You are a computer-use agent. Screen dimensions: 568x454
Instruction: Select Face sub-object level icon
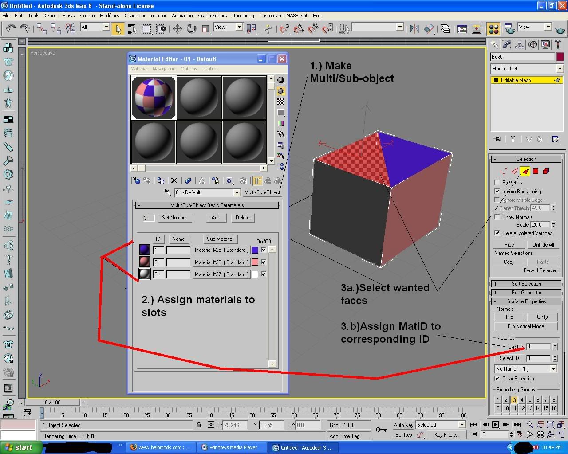click(x=525, y=171)
